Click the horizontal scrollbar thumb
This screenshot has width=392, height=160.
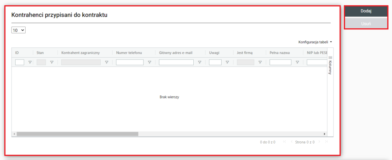[77, 134]
